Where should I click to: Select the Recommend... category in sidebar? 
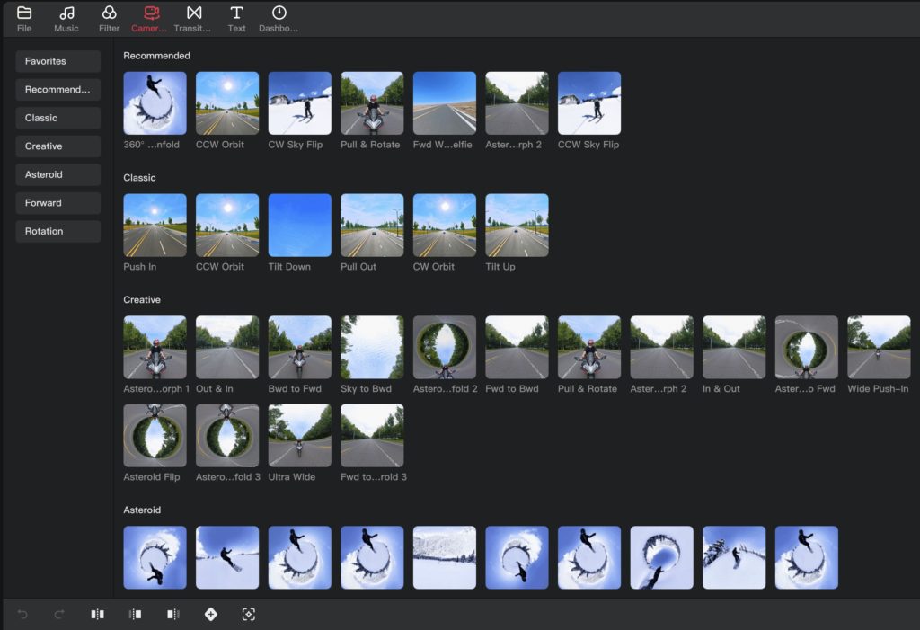[58, 89]
